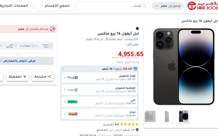Open the كوارا للتمويل financing option
Image resolution: width=218 pixels, height=136 pixels.
point(99,78)
